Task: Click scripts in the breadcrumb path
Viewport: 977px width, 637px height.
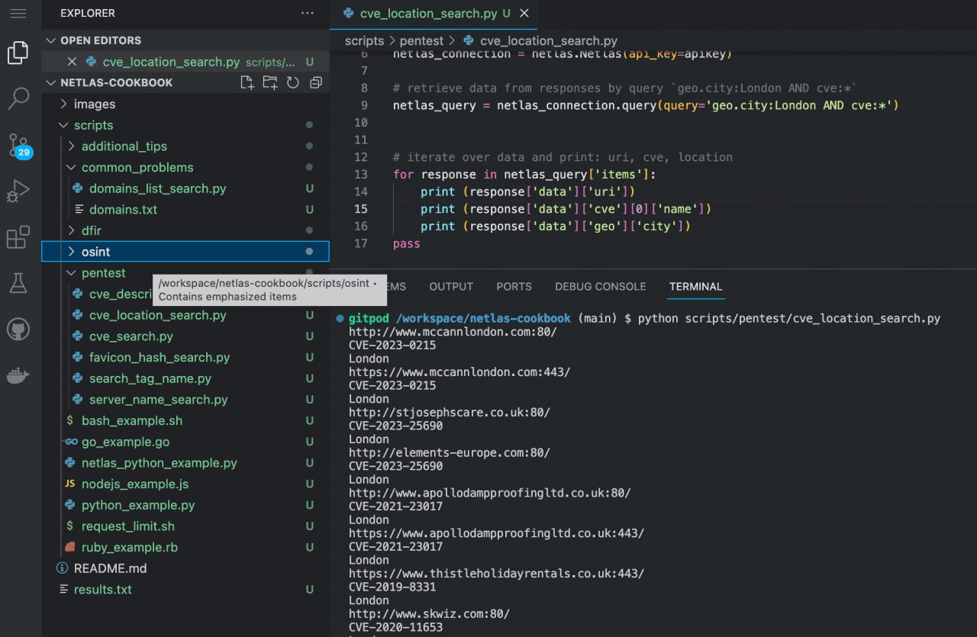Action: [x=364, y=40]
